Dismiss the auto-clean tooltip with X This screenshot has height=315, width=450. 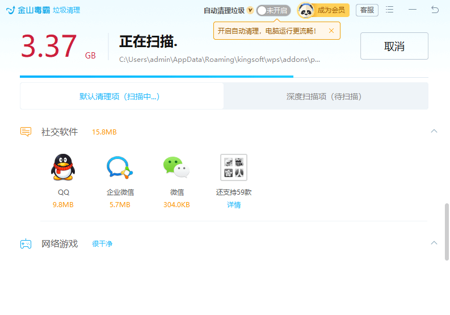pos(331,31)
